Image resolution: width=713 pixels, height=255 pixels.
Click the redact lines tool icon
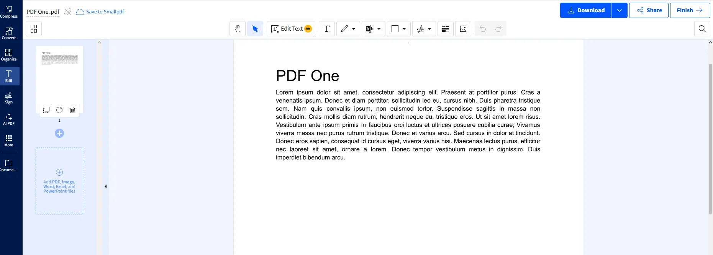click(446, 29)
